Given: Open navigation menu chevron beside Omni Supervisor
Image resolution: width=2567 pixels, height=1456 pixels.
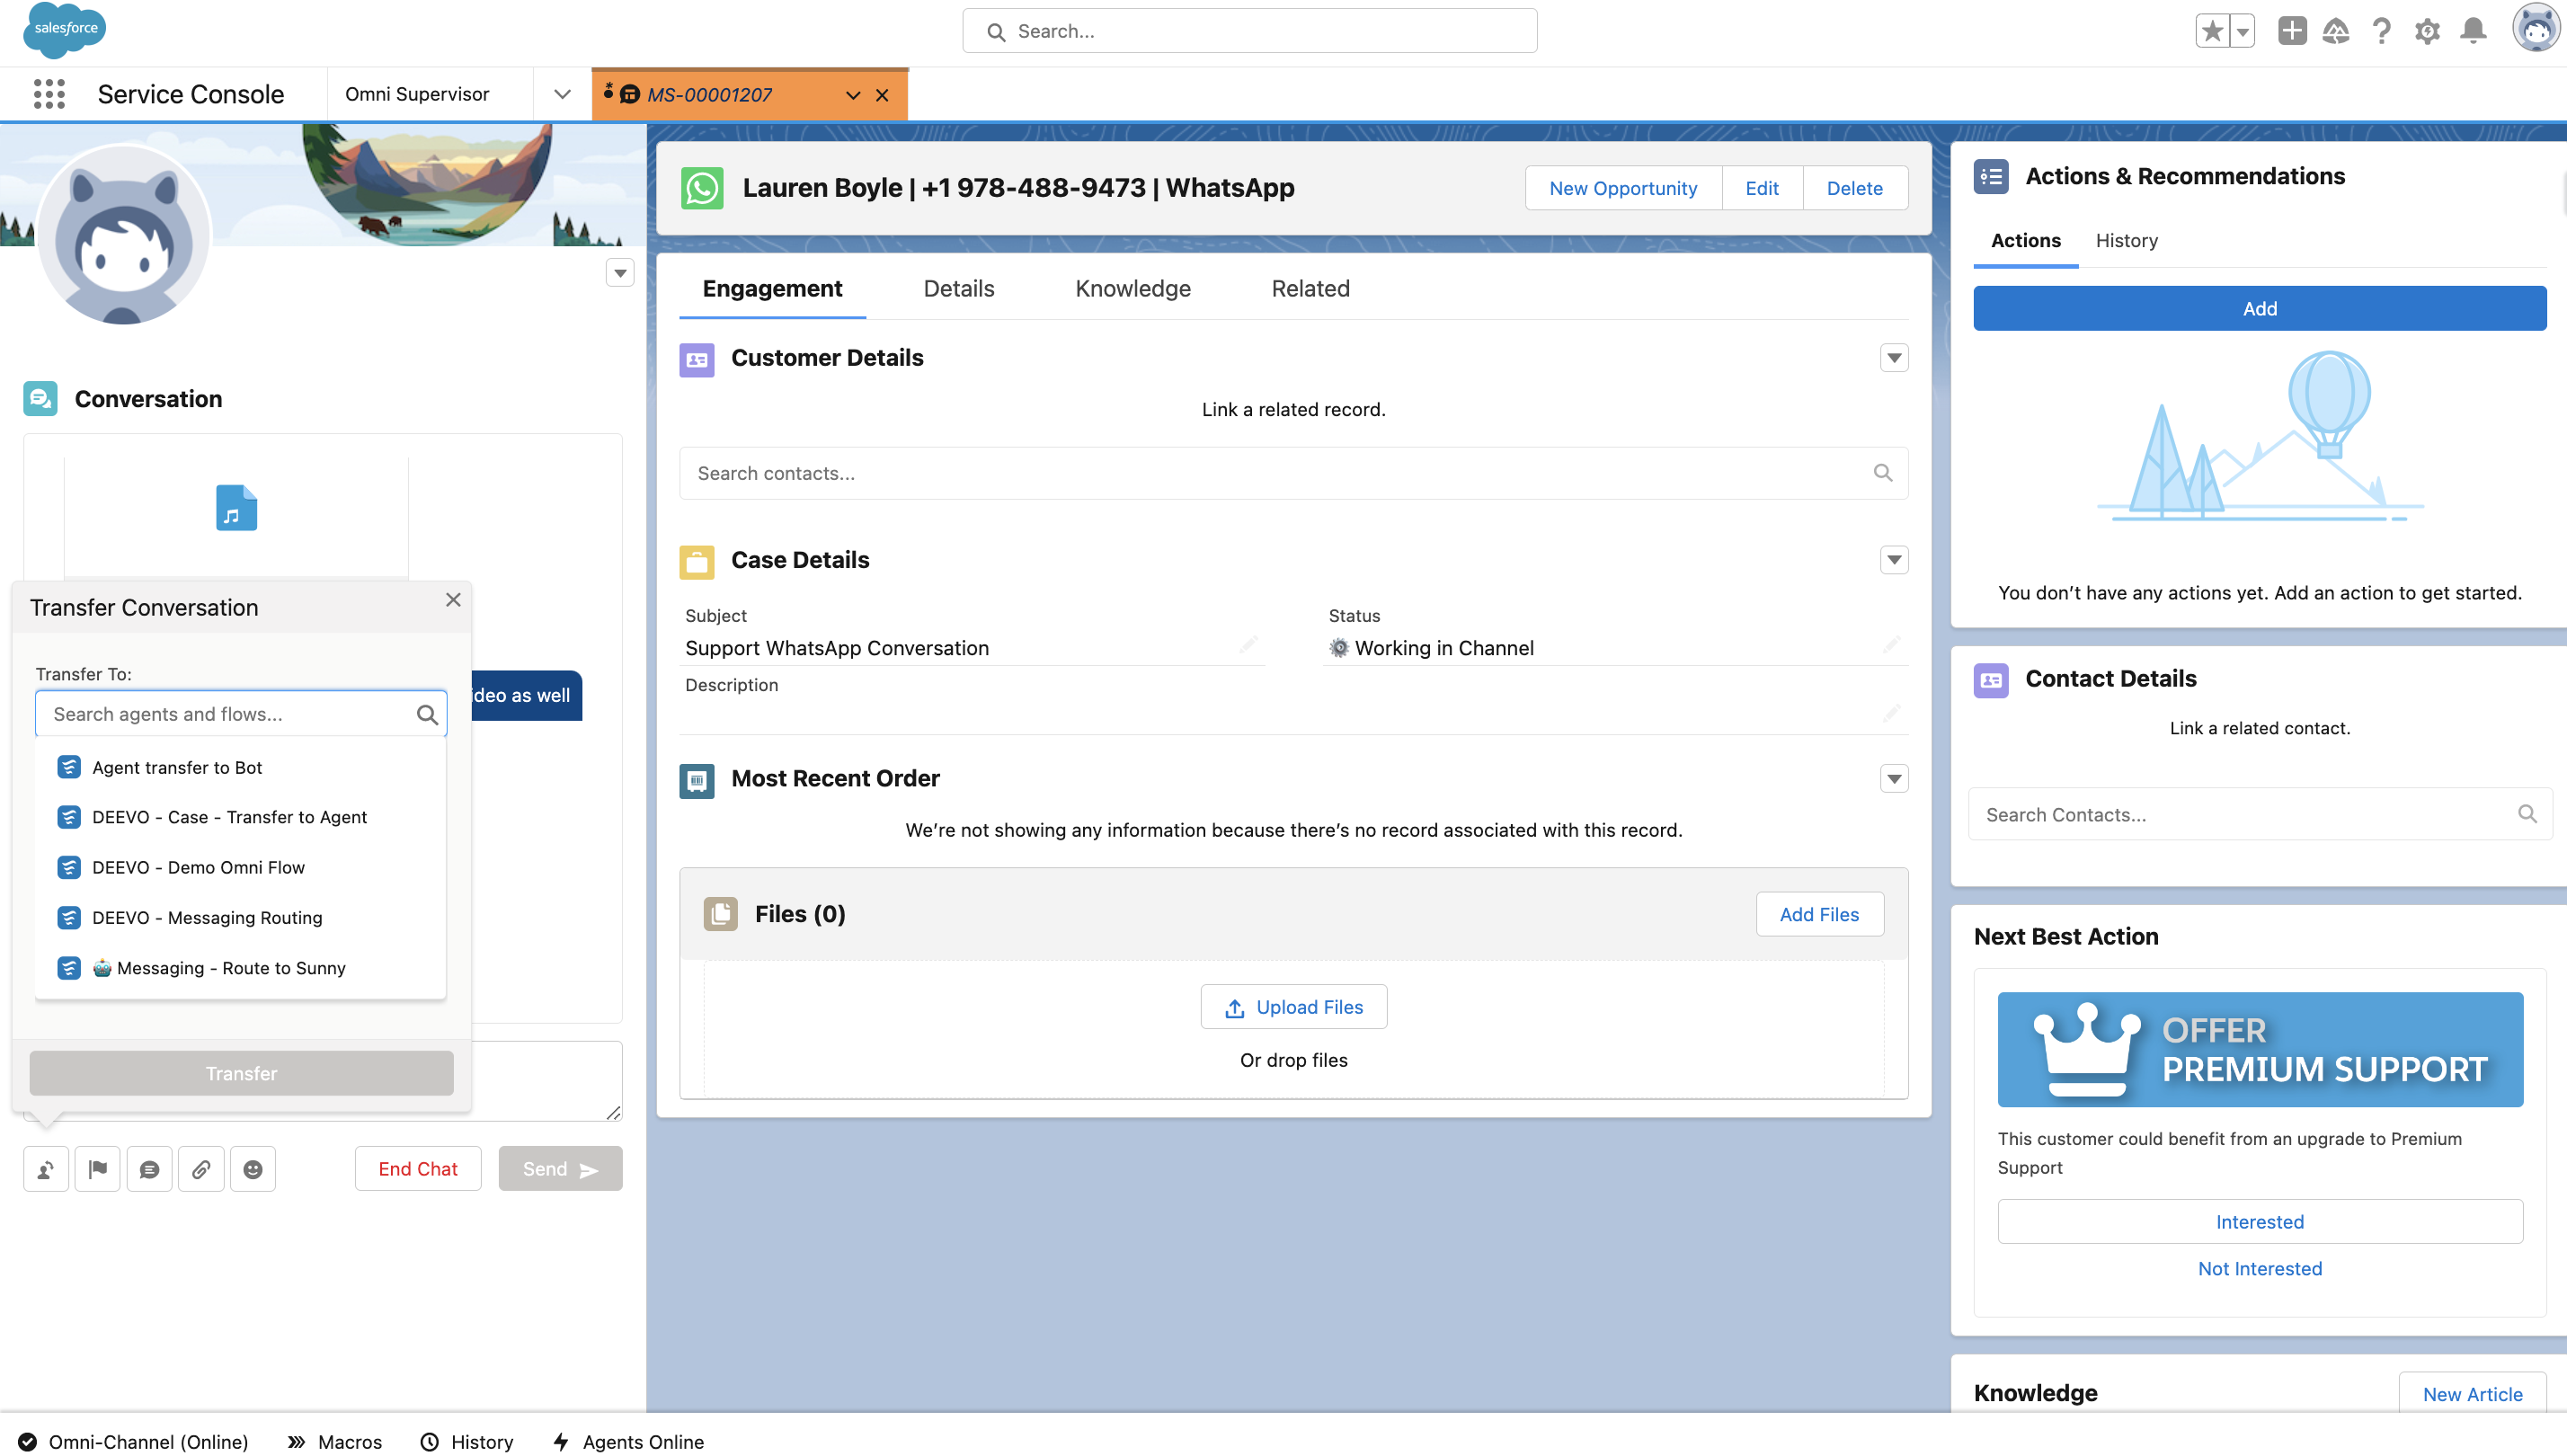Looking at the screenshot, I should point(562,94).
